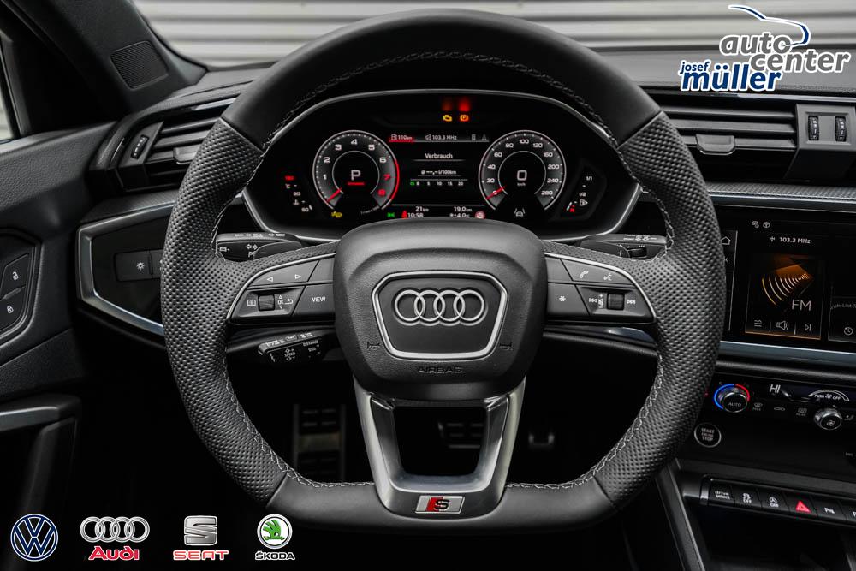Click the left air vent thumbwheel
Image resolution: width=856 pixels, height=571 pixels.
(x=138, y=146)
